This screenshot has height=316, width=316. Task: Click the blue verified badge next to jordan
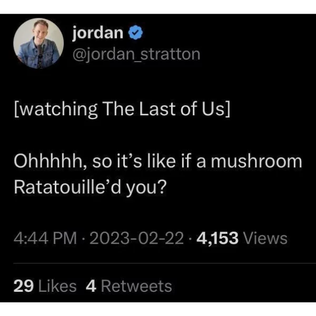pos(135,33)
